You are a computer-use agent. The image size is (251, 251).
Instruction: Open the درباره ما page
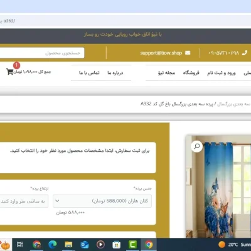tap(115, 73)
